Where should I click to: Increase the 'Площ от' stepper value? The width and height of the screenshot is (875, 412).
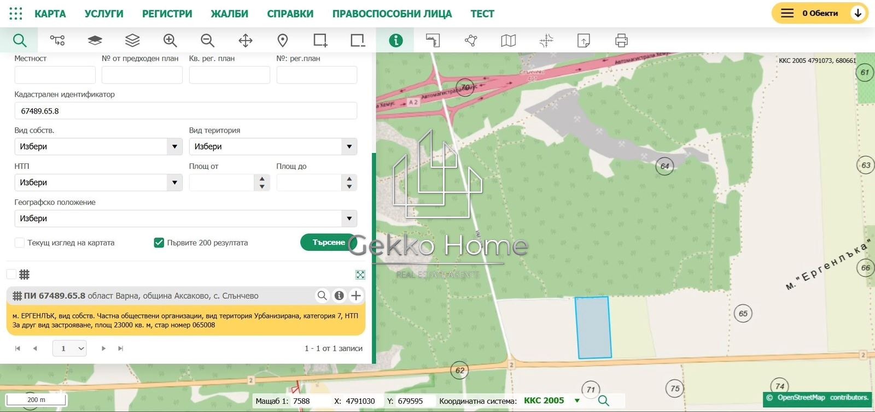coord(262,179)
